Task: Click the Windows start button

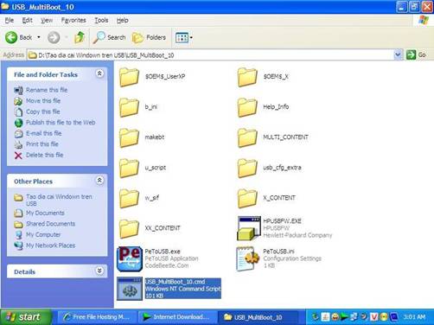Action: pos(26,317)
